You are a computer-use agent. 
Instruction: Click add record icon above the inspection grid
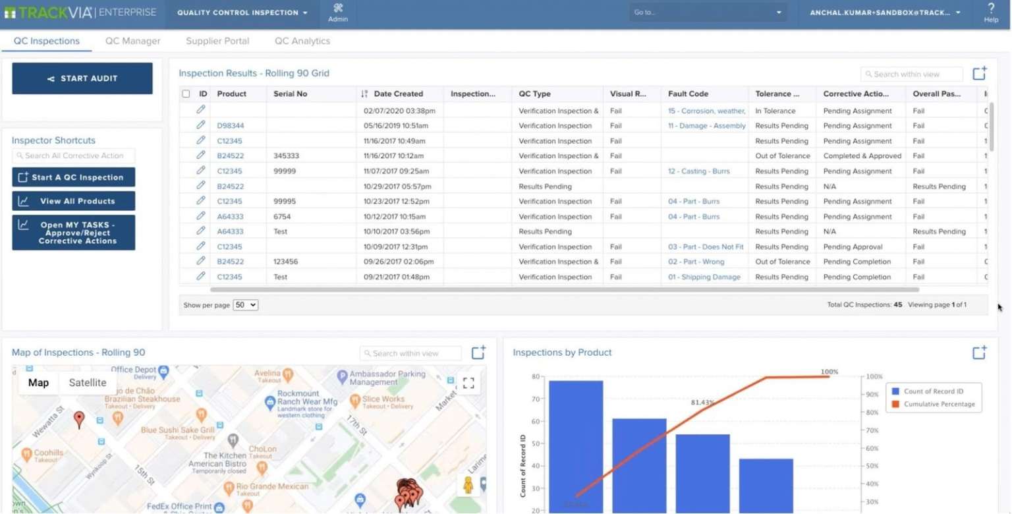[x=980, y=74]
